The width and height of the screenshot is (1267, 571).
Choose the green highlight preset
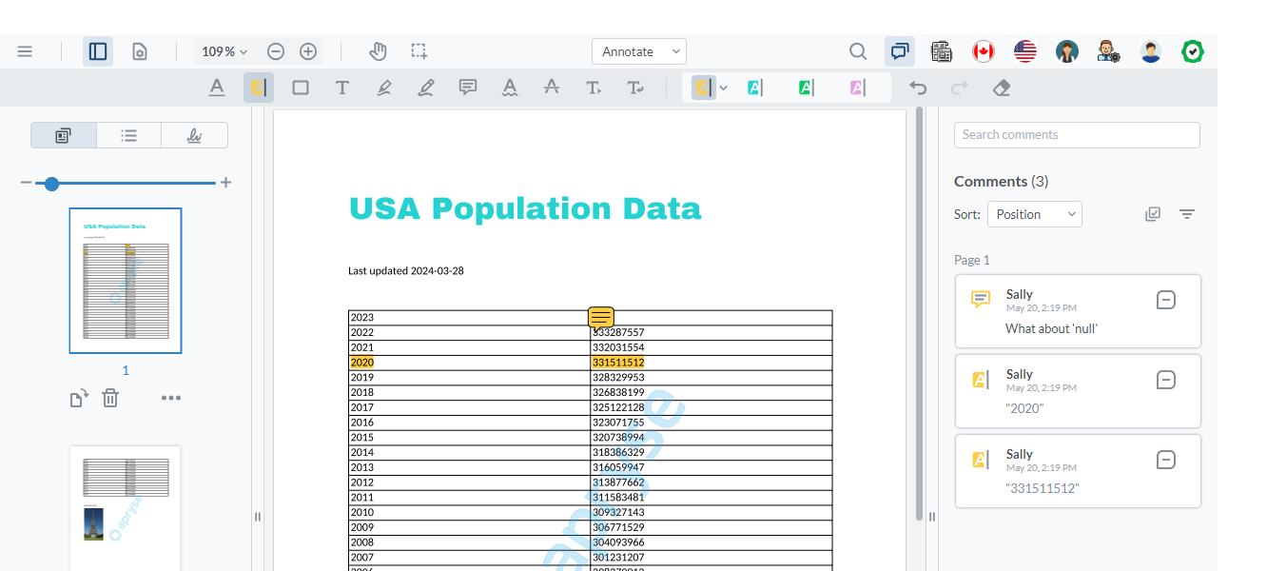806,88
